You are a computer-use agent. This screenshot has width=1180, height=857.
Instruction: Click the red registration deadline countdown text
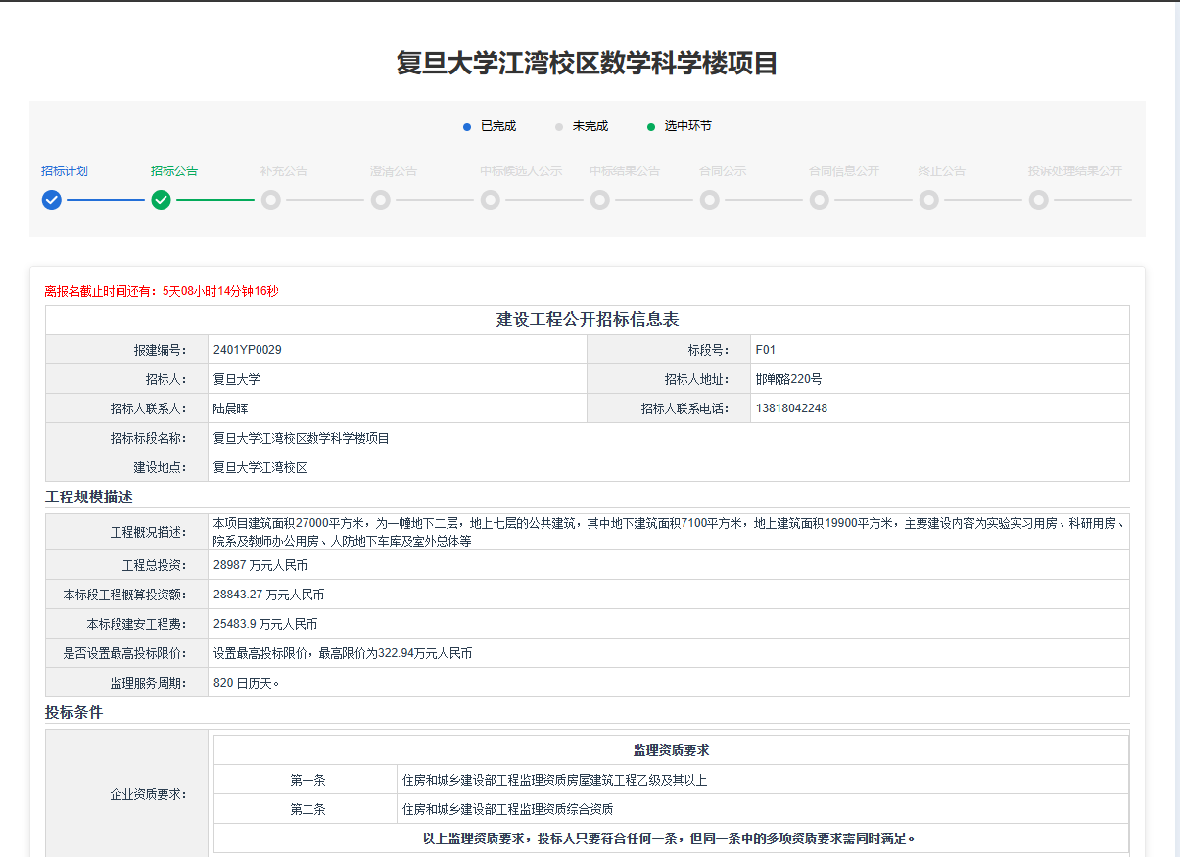[x=162, y=291]
